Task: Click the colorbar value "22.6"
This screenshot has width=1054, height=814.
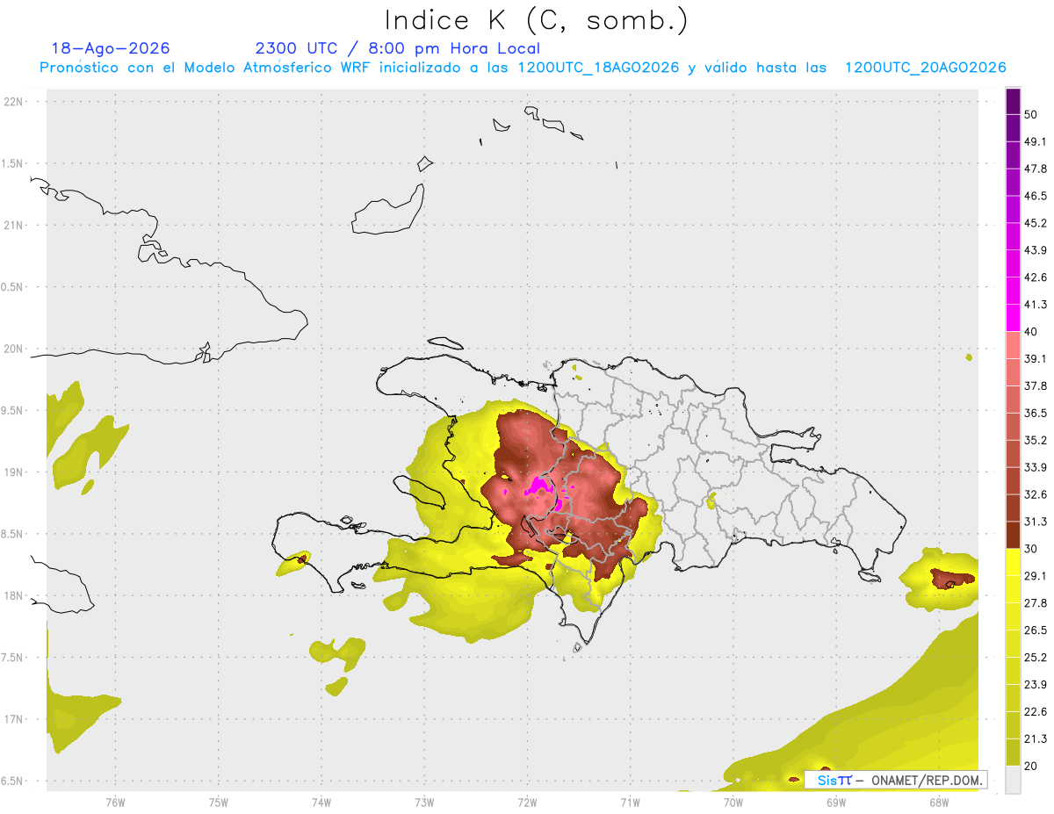Action: (1036, 711)
